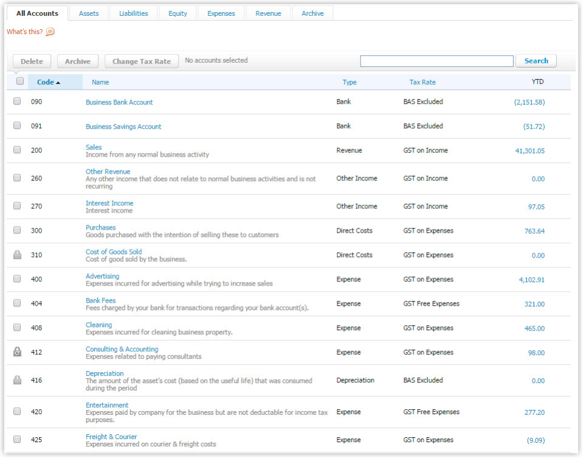Image resolution: width=583 pixels, height=458 pixels.
Task: Tick the Cleaning account checkbox
Action: (x=17, y=327)
